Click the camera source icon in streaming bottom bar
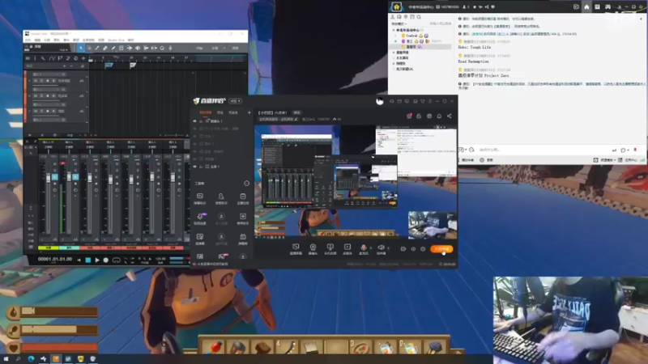 coord(313,248)
